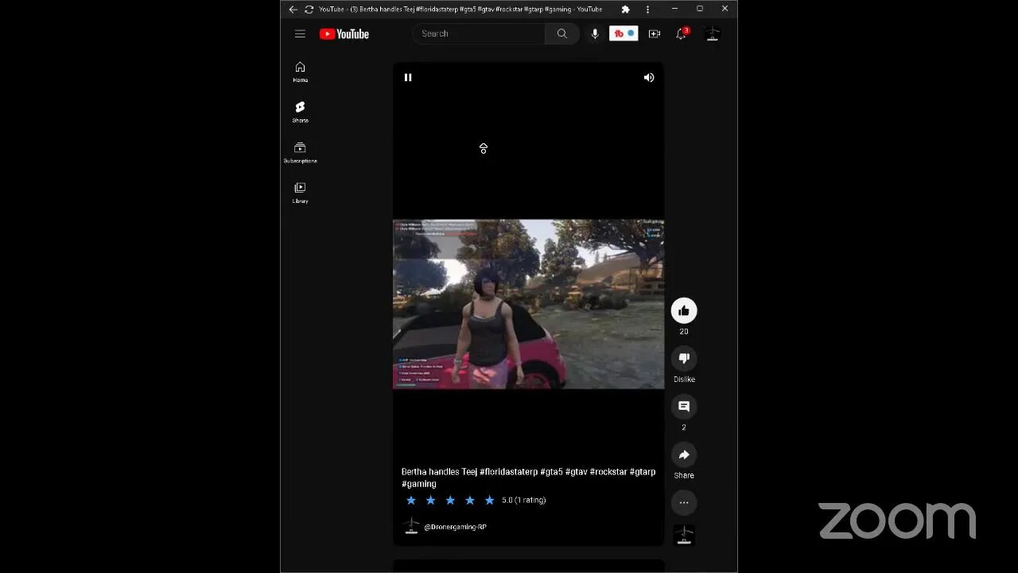Click the #rockstar hashtag
This screenshot has height=573, width=1018.
coord(608,472)
